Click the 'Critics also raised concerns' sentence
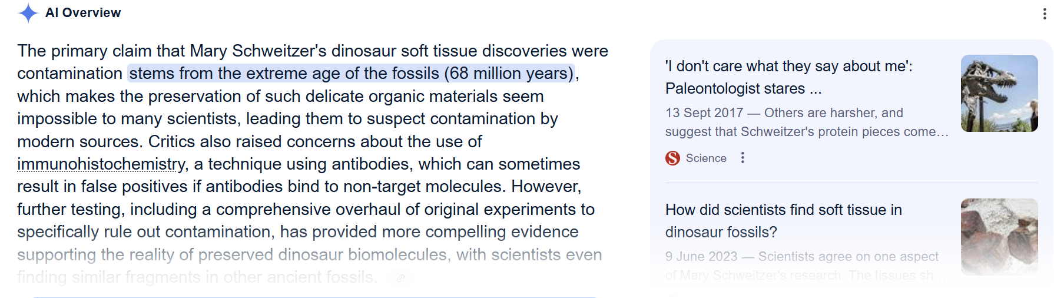The width and height of the screenshot is (1054, 298). [x=314, y=142]
